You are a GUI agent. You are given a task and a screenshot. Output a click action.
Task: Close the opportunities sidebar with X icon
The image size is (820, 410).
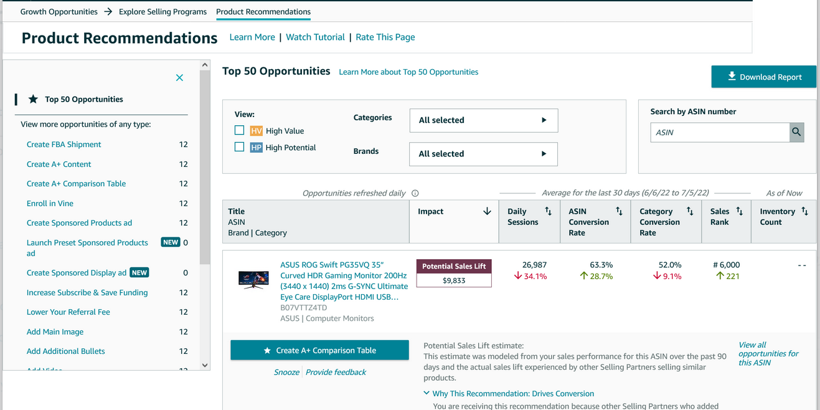(x=179, y=78)
